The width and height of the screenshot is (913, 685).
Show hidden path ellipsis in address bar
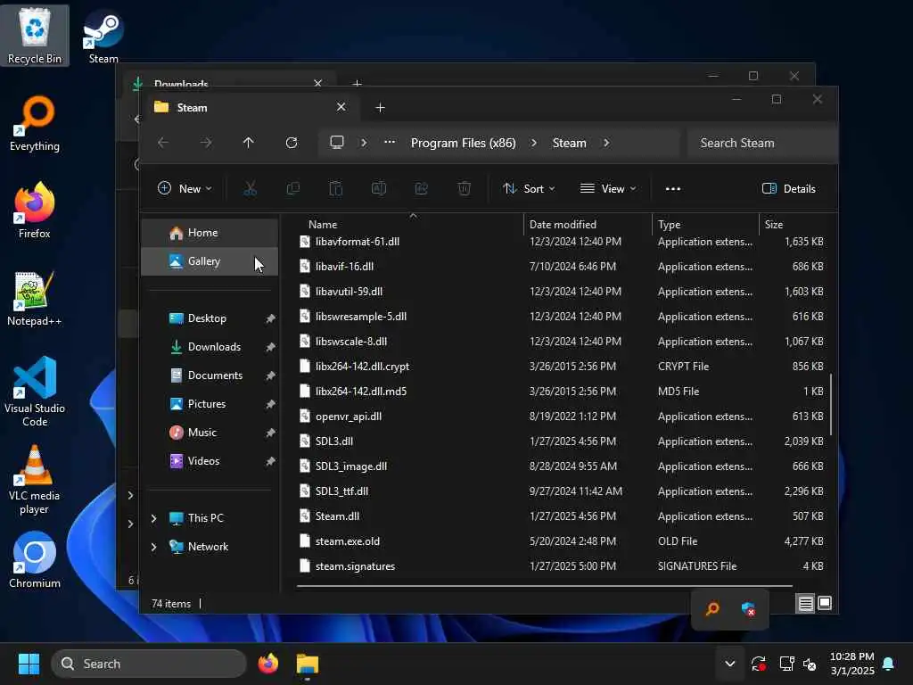click(x=390, y=143)
